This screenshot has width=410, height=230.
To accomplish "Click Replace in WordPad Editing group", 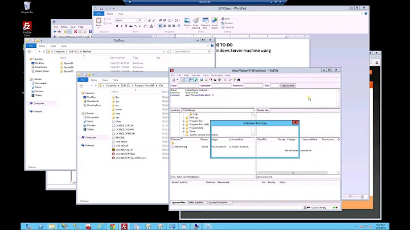I will coord(227,23).
